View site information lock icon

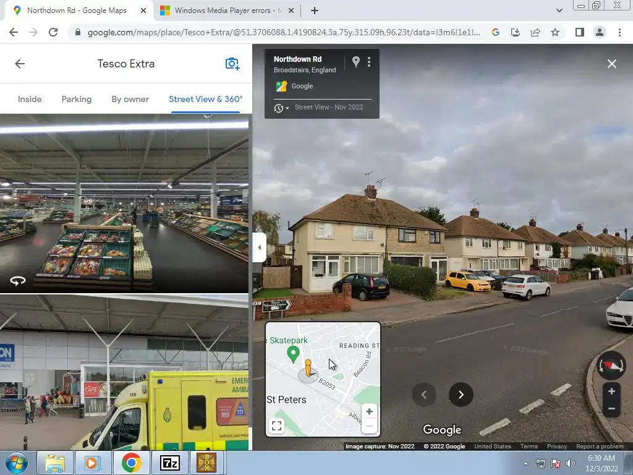(77, 32)
